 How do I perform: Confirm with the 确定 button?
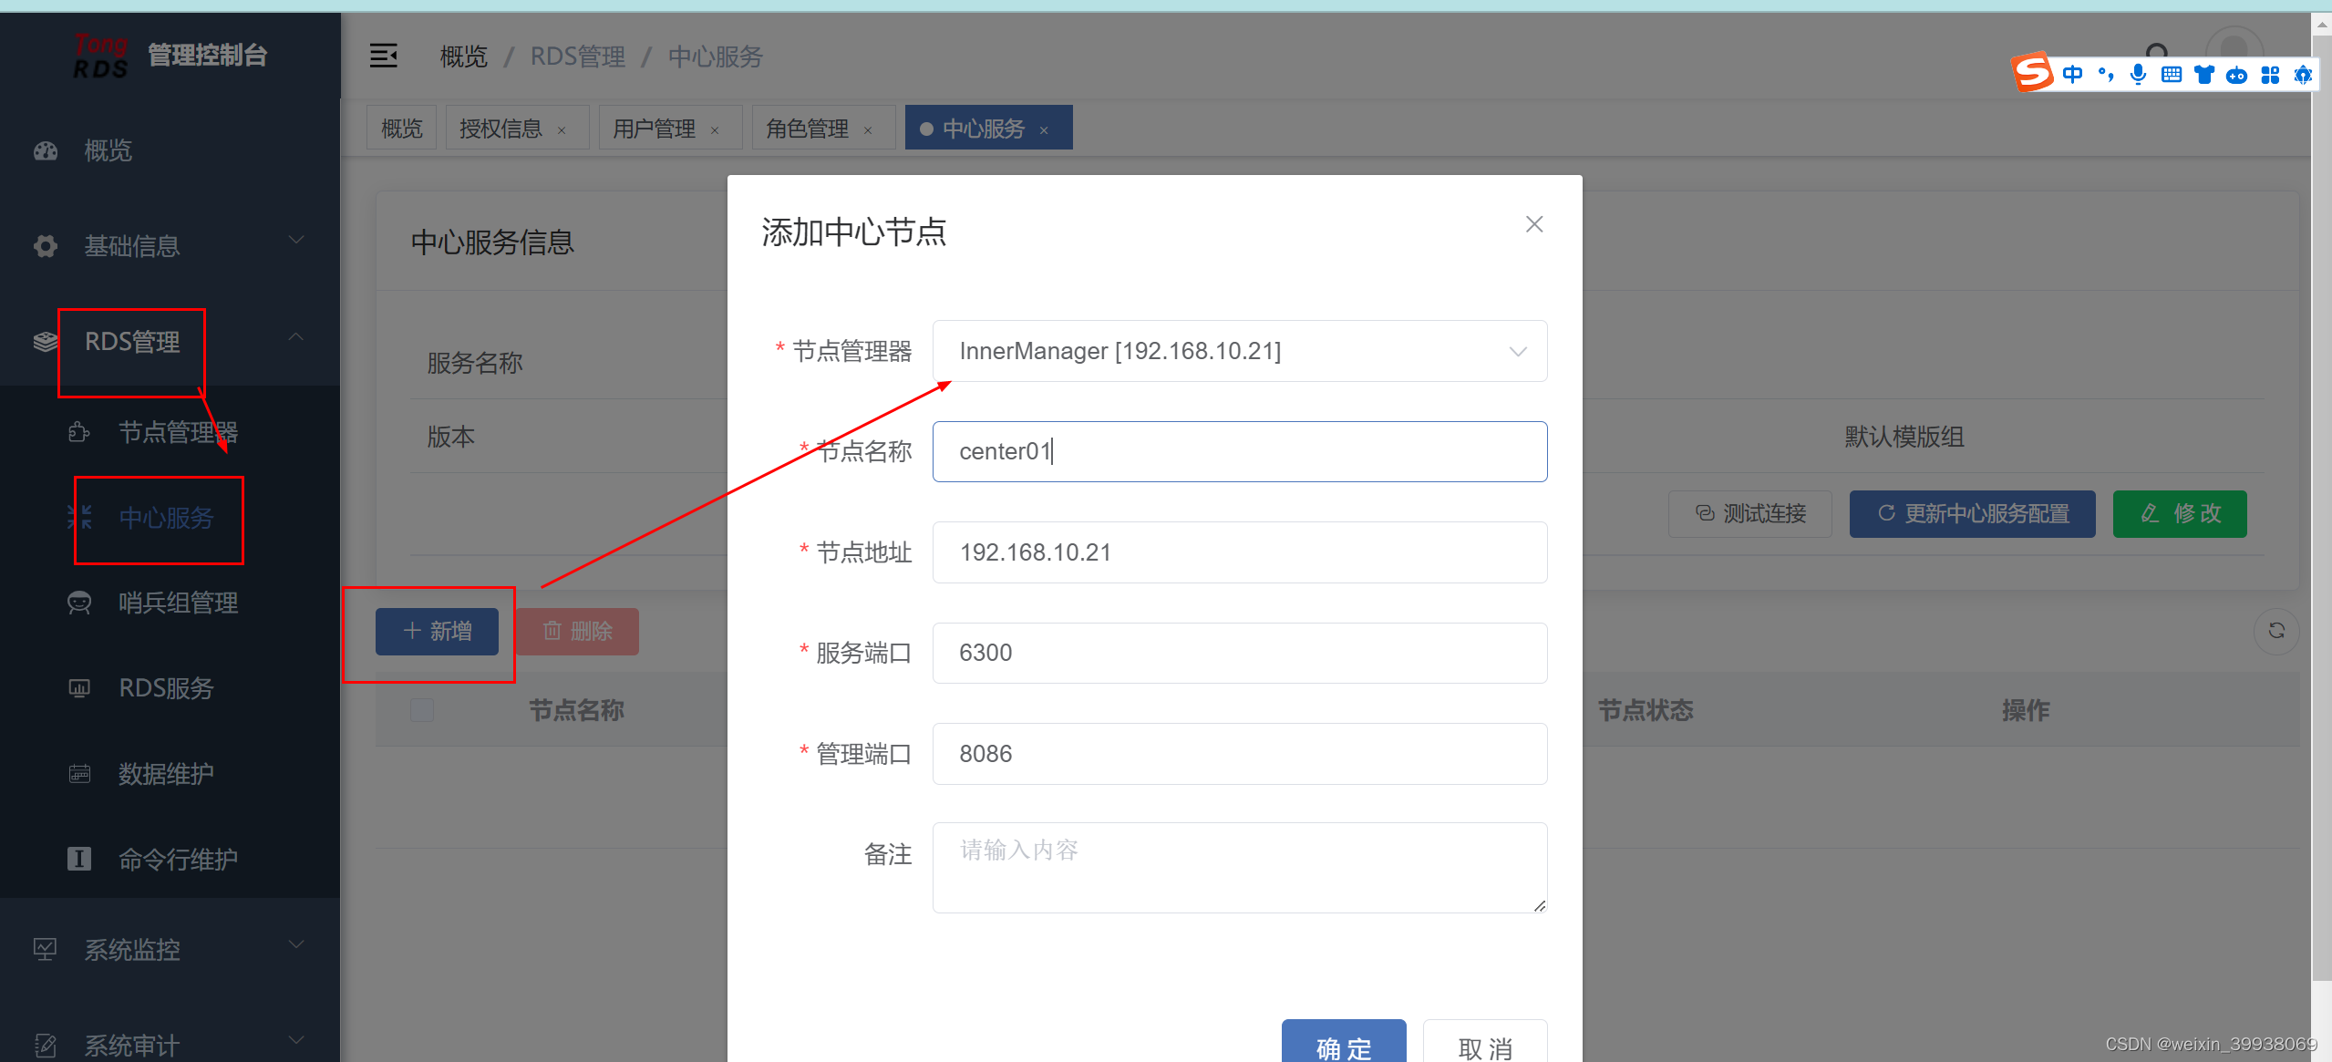pyautogui.click(x=1344, y=1043)
